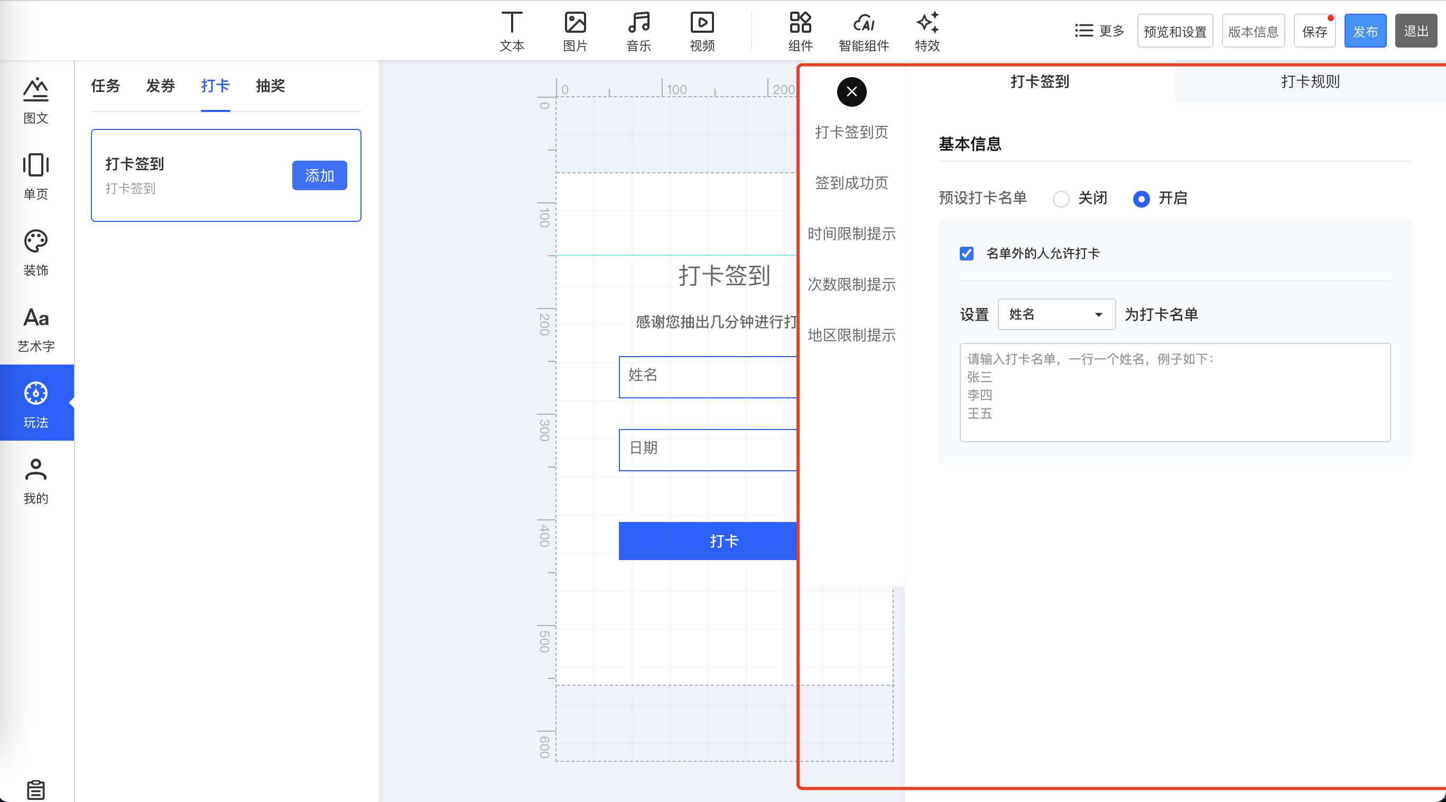Open the 智能组件 AI components
This screenshot has height=802, width=1446.
click(x=864, y=31)
